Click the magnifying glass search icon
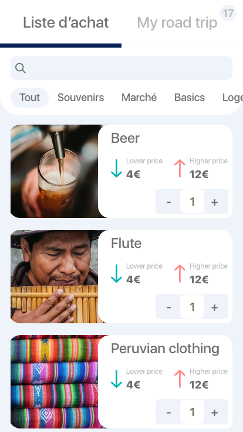243x432 pixels. click(21, 68)
